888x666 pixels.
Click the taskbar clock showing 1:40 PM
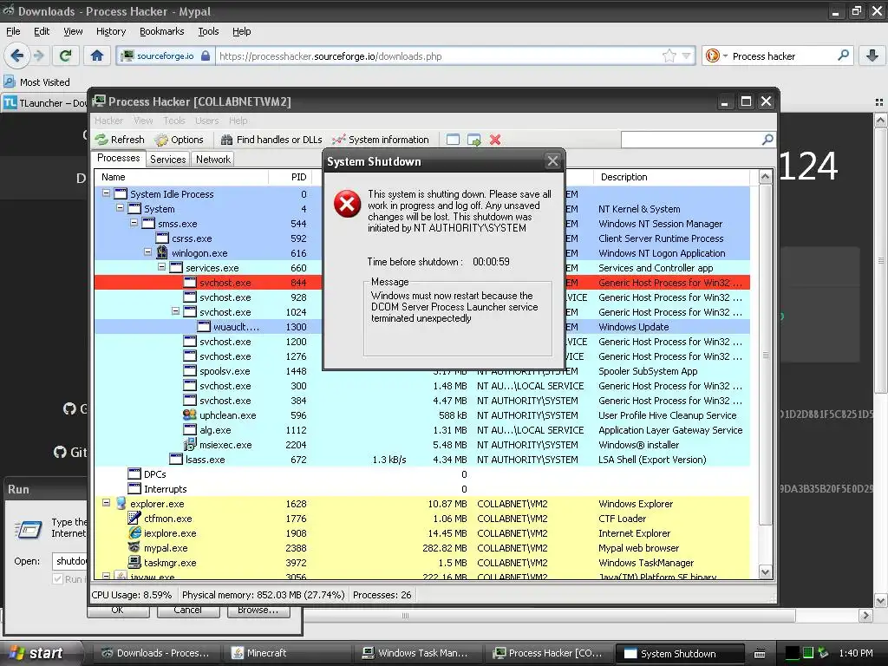tap(856, 653)
